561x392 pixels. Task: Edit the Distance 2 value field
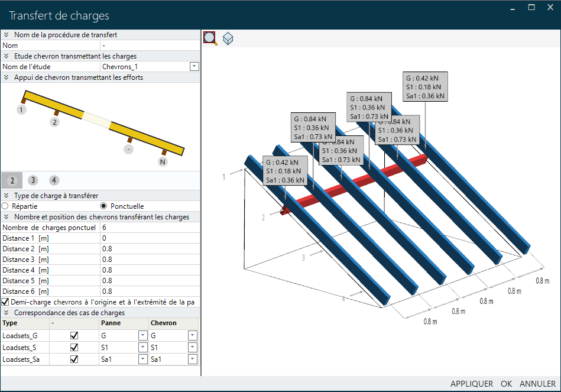point(150,249)
